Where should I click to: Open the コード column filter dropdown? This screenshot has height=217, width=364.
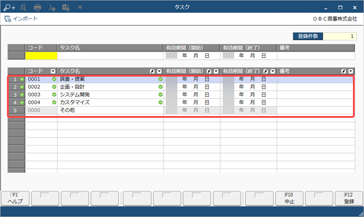tap(53, 71)
